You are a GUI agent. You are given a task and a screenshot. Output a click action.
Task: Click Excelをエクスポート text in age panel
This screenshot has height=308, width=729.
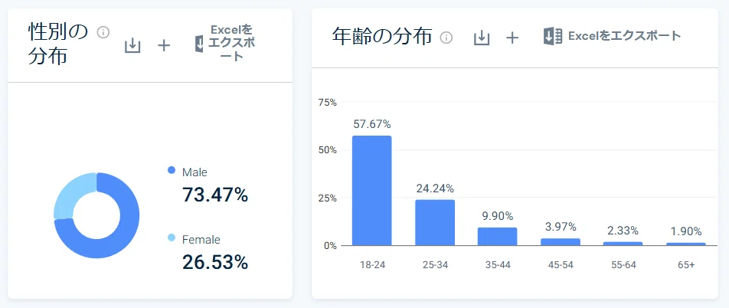(624, 36)
